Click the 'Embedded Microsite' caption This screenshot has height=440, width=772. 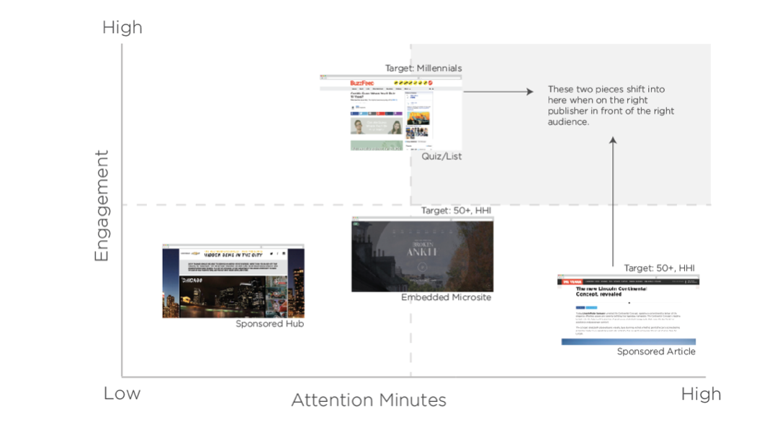tap(446, 298)
